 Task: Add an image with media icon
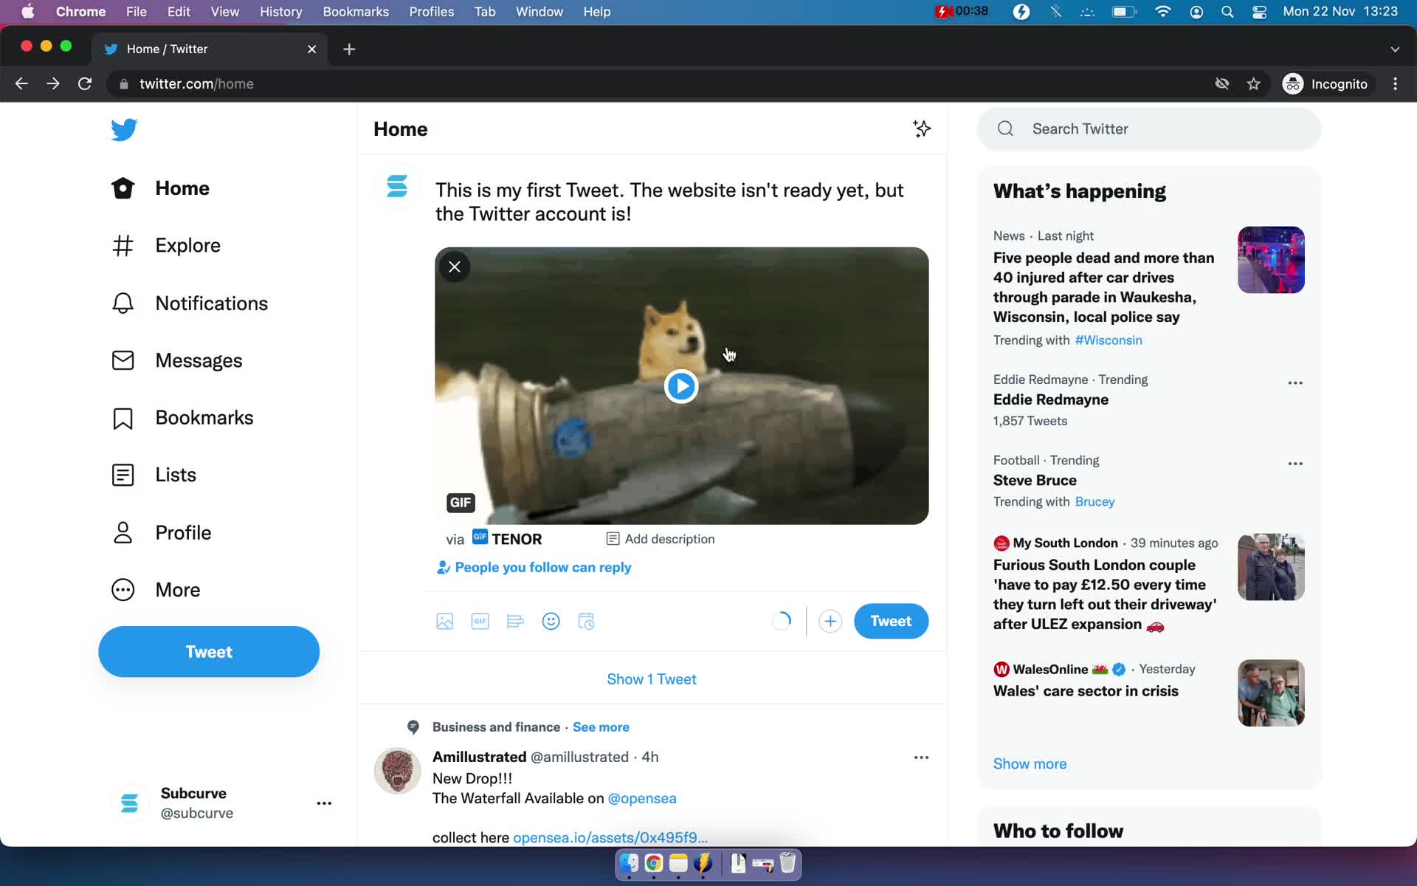[445, 621]
